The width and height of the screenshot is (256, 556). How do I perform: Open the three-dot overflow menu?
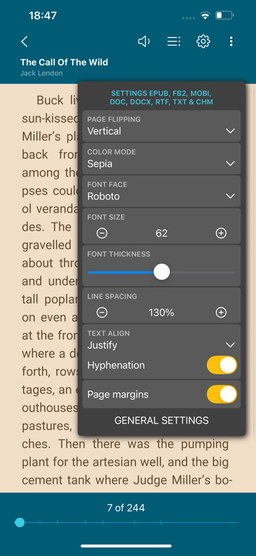(x=231, y=41)
